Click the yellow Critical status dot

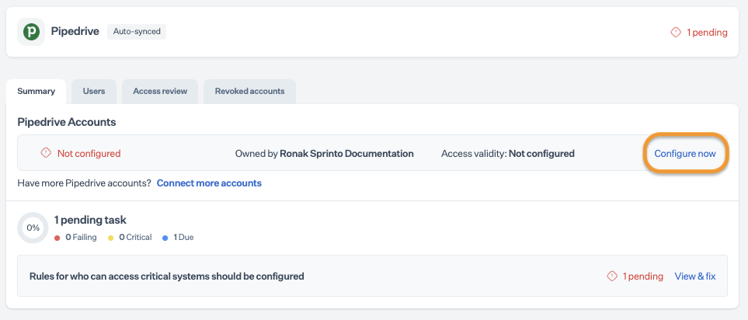pyautogui.click(x=111, y=238)
